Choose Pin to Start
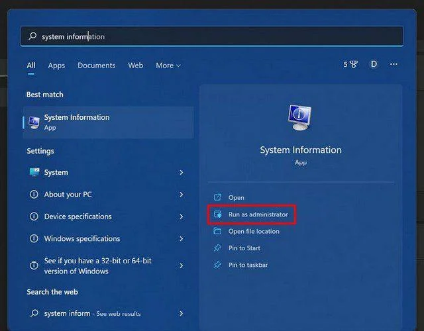The image size is (424, 331). (x=244, y=248)
